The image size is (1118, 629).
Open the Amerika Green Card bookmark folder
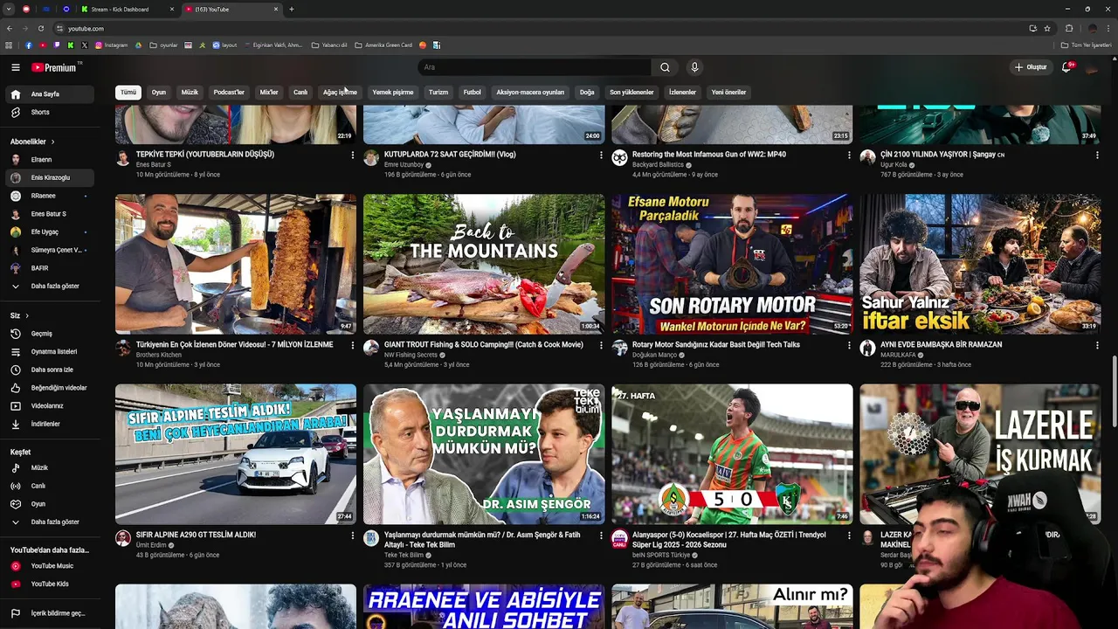click(383, 45)
